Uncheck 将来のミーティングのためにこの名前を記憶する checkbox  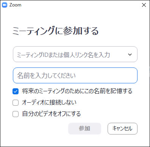coord(16,91)
